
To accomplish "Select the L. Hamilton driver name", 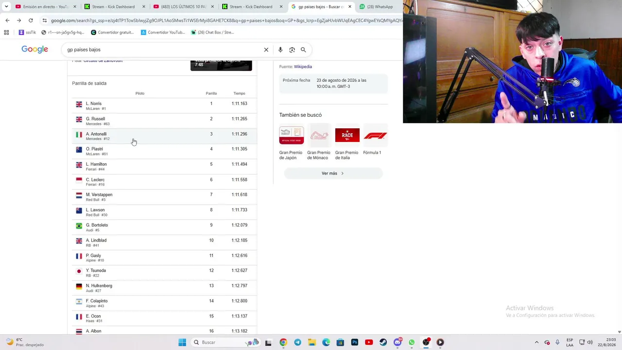I will [96, 164].
